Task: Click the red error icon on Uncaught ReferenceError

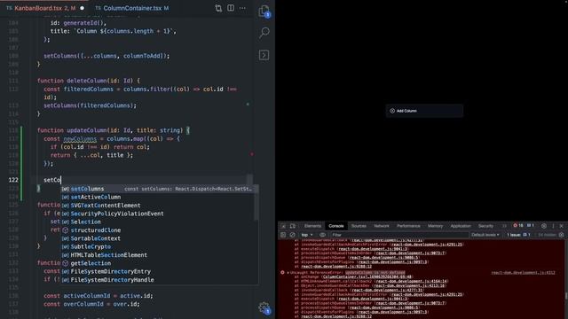Action: point(282,273)
